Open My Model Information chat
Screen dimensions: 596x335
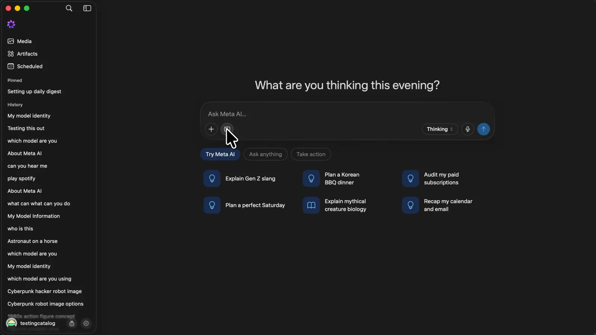click(x=34, y=216)
